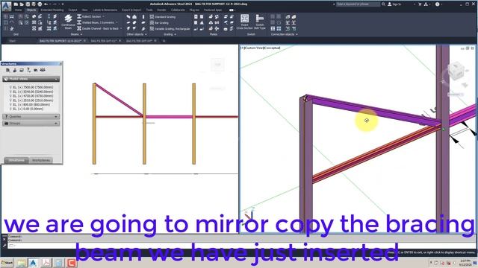Click the search magnifier icon

click(x=383, y=4)
